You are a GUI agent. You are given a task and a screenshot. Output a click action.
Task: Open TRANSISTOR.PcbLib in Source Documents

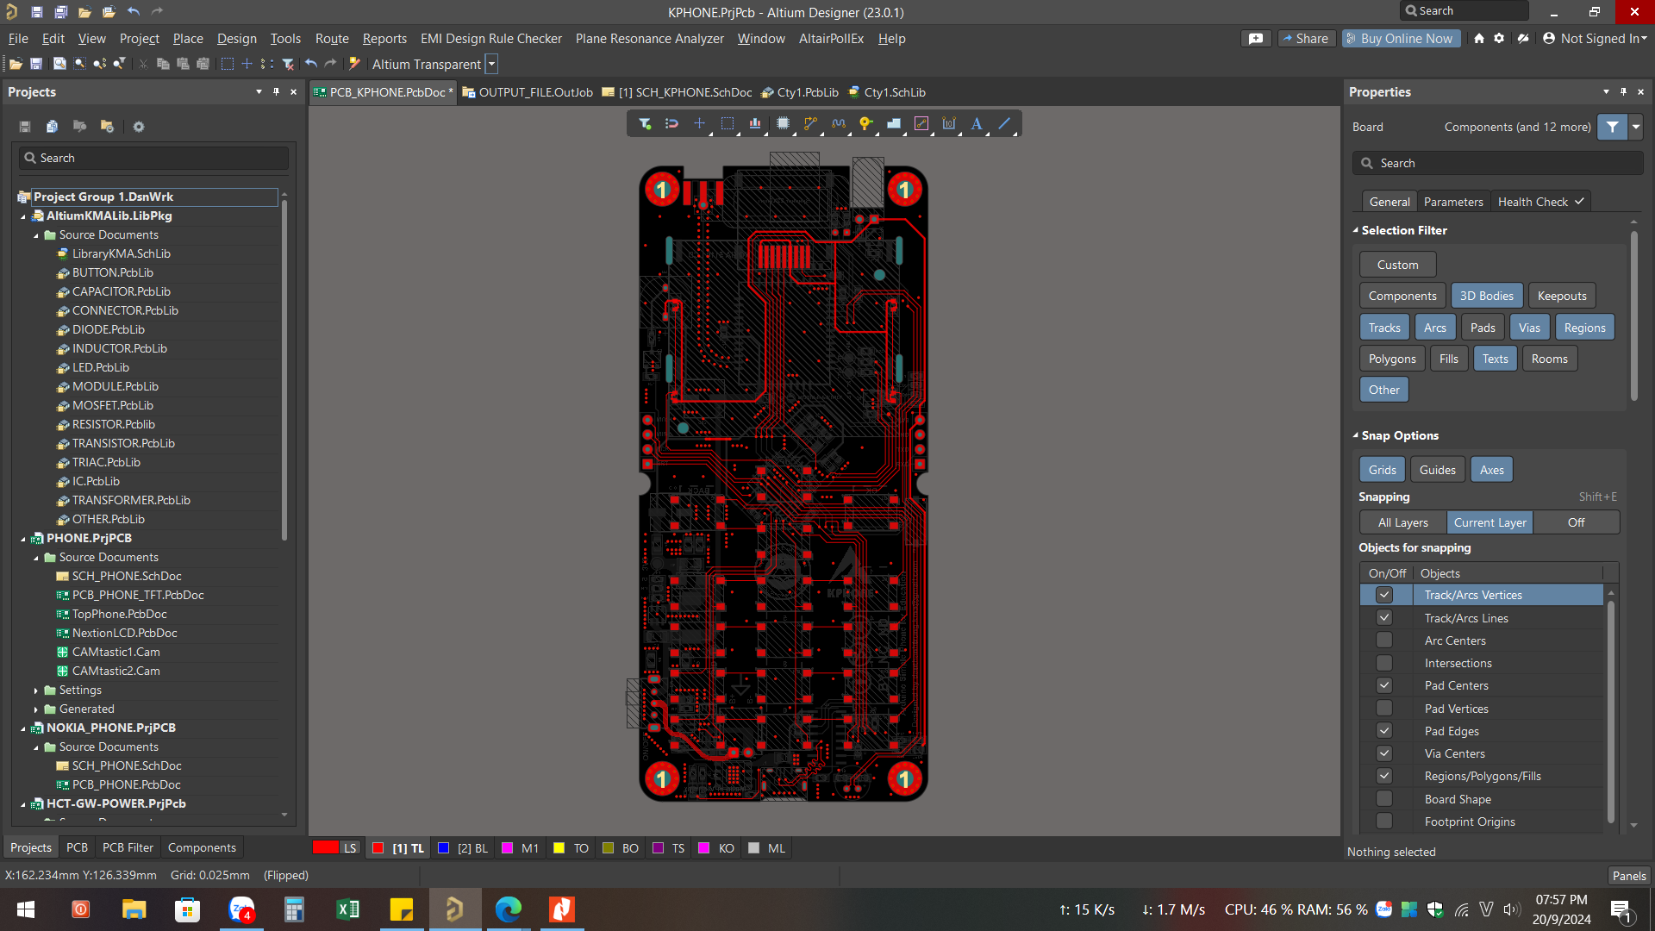coord(123,443)
